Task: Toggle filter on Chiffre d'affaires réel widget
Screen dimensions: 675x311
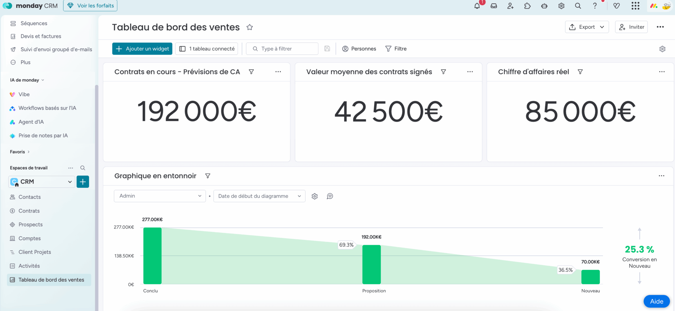Action: tap(580, 72)
